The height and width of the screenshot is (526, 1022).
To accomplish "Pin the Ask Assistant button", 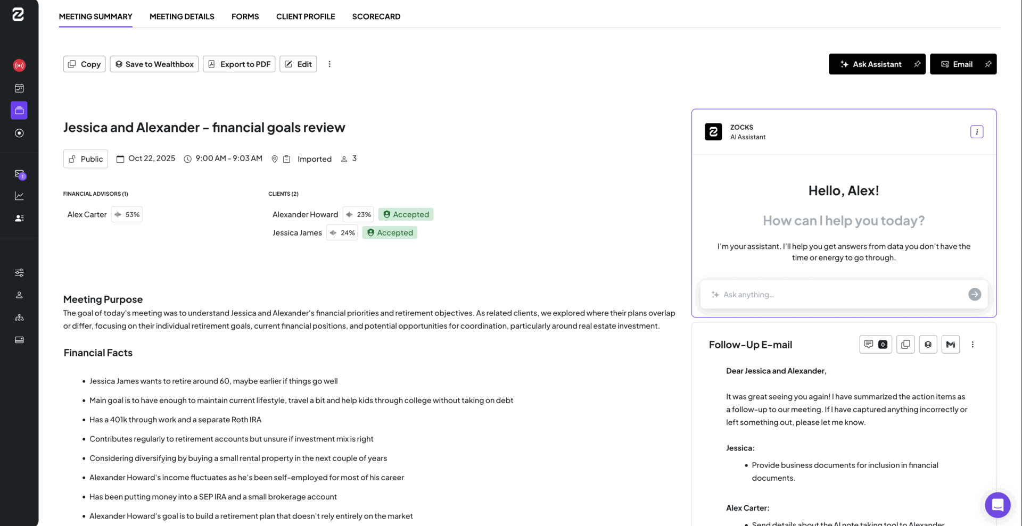I will click(917, 64).
